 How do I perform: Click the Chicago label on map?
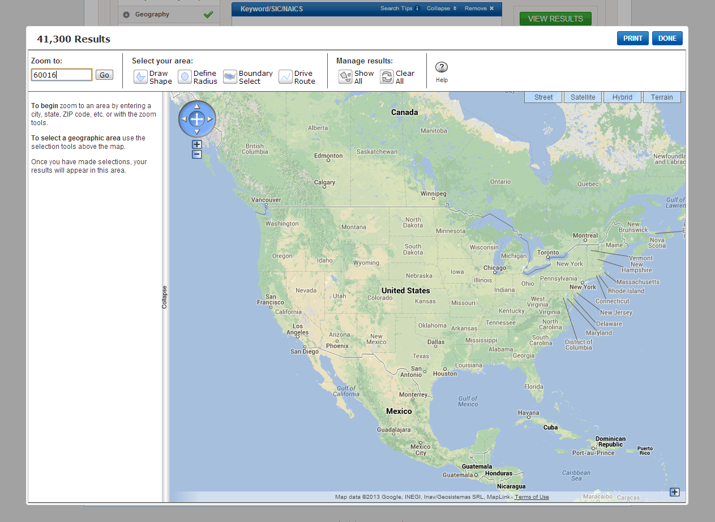(495, 268)
